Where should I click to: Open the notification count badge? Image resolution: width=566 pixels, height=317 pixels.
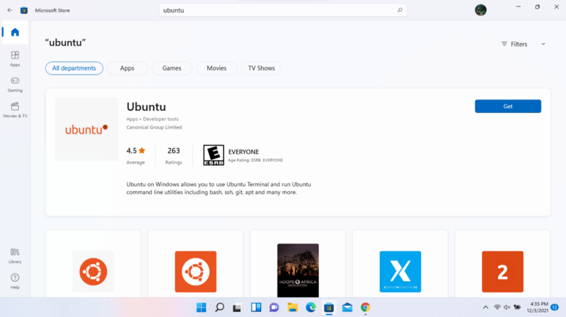coord(555,307)
